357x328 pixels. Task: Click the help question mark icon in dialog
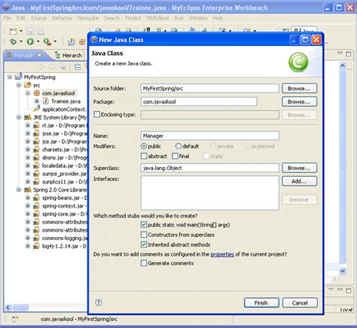[99, 302]
